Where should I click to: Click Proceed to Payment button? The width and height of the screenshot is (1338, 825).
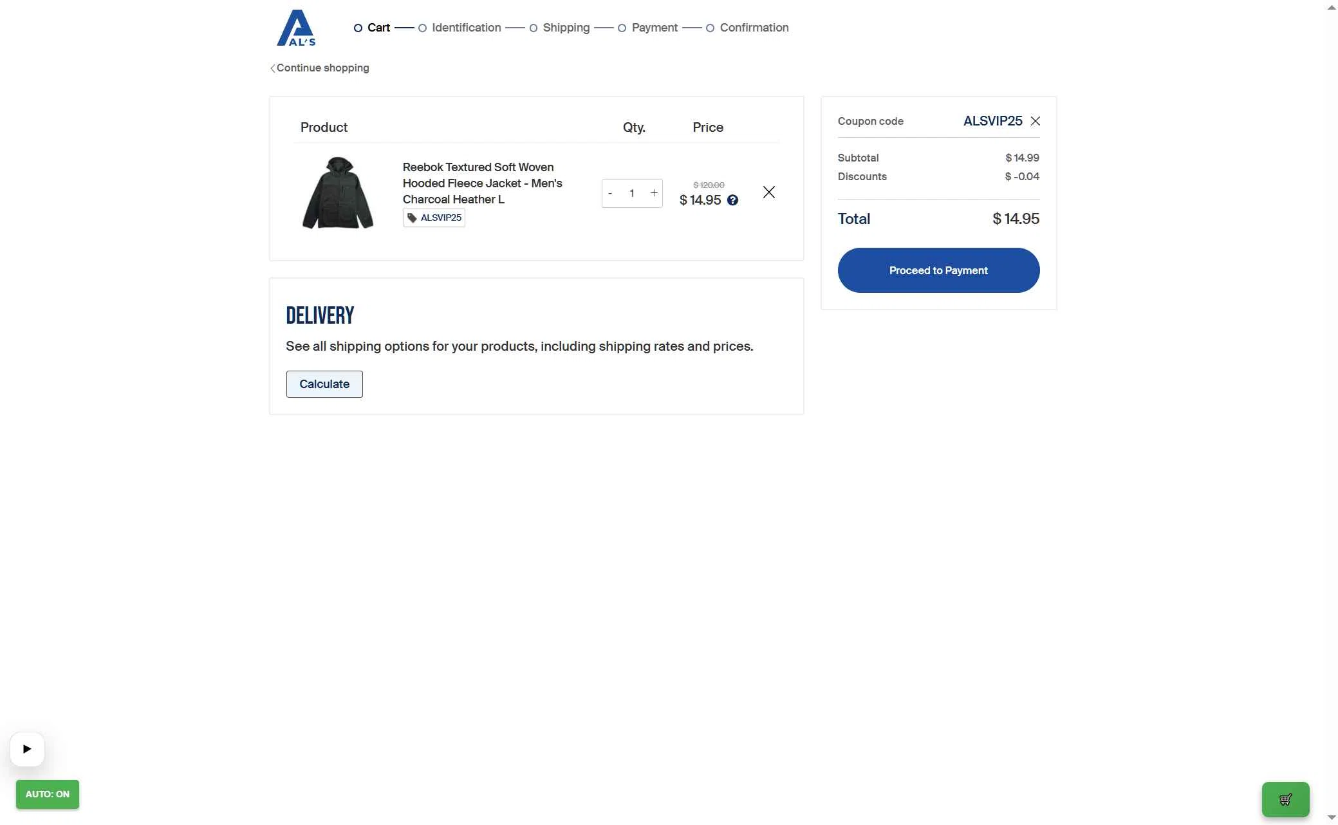938,270
